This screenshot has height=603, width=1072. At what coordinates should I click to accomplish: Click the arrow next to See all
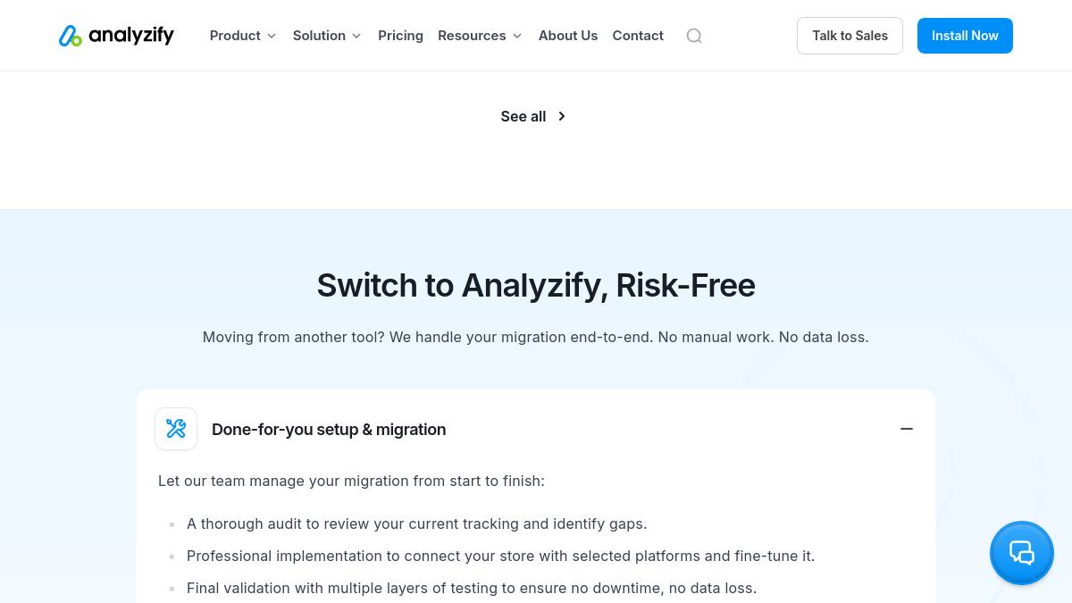[x=562, y=116]
